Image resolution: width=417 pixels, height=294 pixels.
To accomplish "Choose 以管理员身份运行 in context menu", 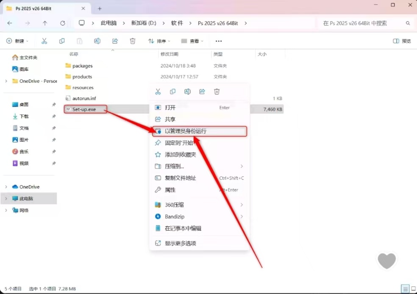I will (x=200, y=131).
